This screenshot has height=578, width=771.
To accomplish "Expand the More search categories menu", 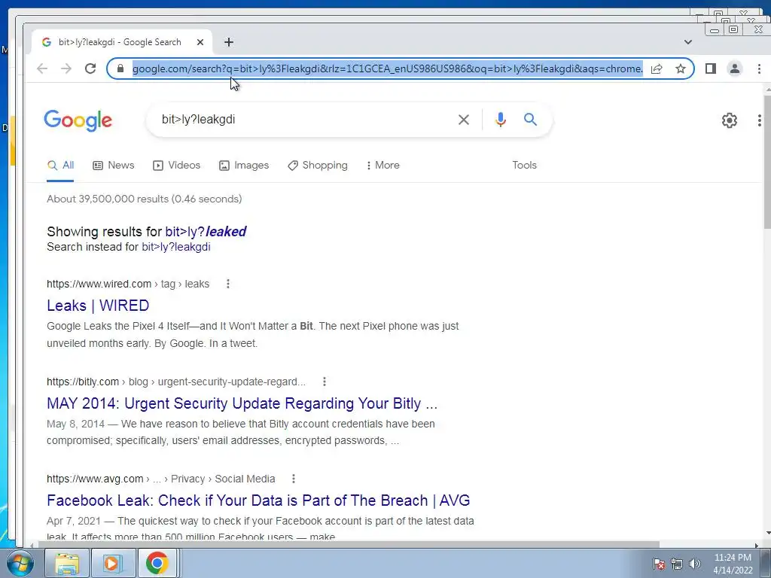I will tap(382, 166).
